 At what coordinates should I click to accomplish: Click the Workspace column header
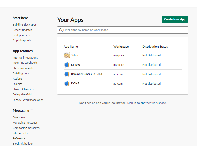121,47
